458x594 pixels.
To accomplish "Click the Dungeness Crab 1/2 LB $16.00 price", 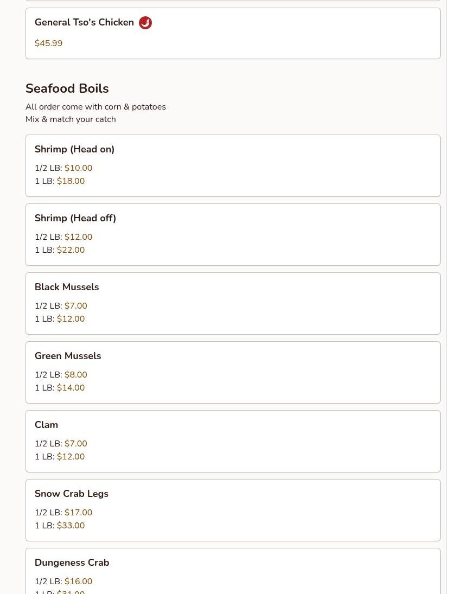I will click(x=78, y=582).
